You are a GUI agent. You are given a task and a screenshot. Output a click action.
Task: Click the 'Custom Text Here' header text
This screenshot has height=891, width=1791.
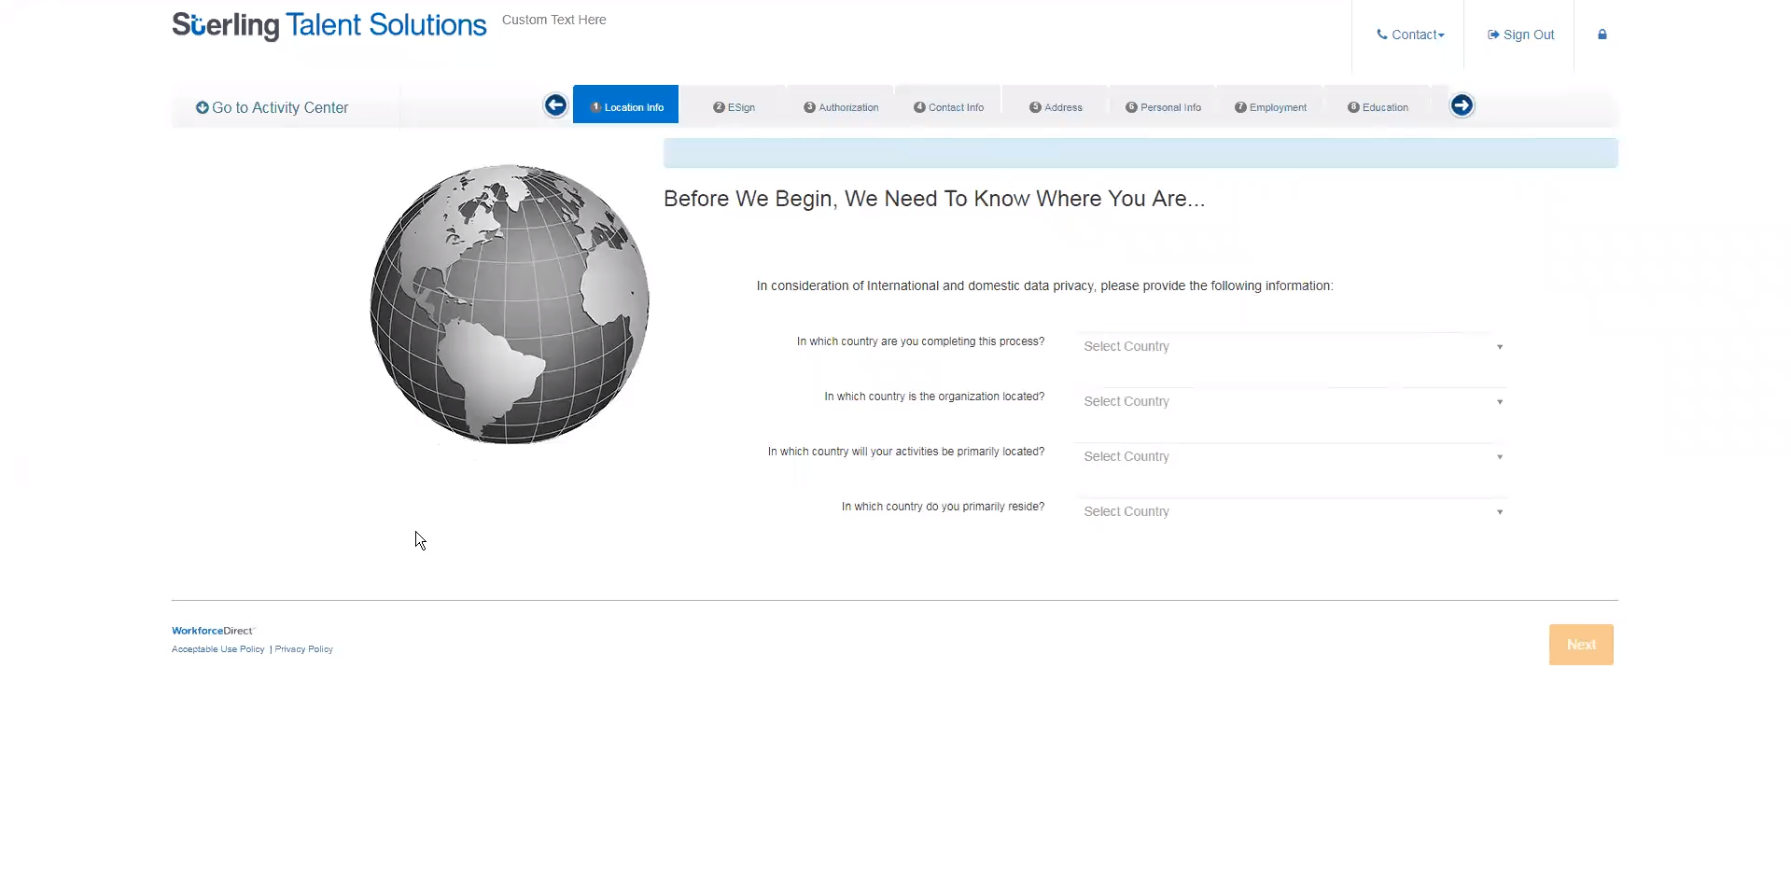[x=554, y=20]
